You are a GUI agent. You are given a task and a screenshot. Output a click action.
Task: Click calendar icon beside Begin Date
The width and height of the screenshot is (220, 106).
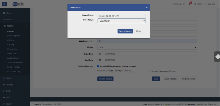tap(100, 54)
